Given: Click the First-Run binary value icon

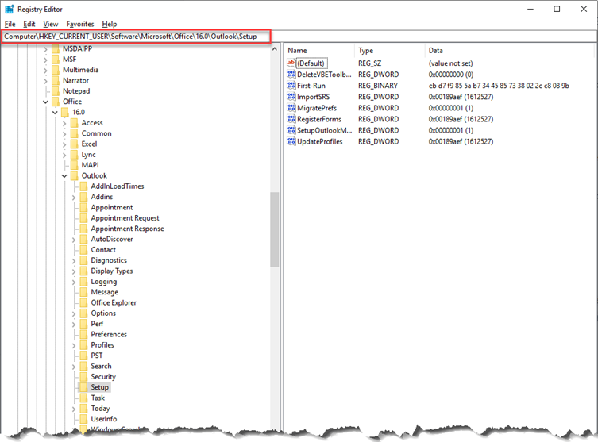Looking at the screenshot, I should tap(291, 86).
